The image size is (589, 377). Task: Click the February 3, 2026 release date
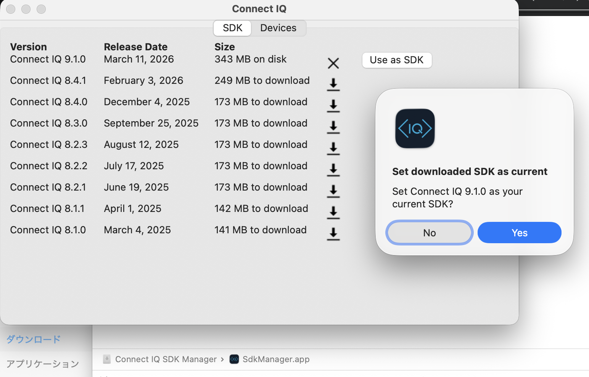[x=143, y=80]
